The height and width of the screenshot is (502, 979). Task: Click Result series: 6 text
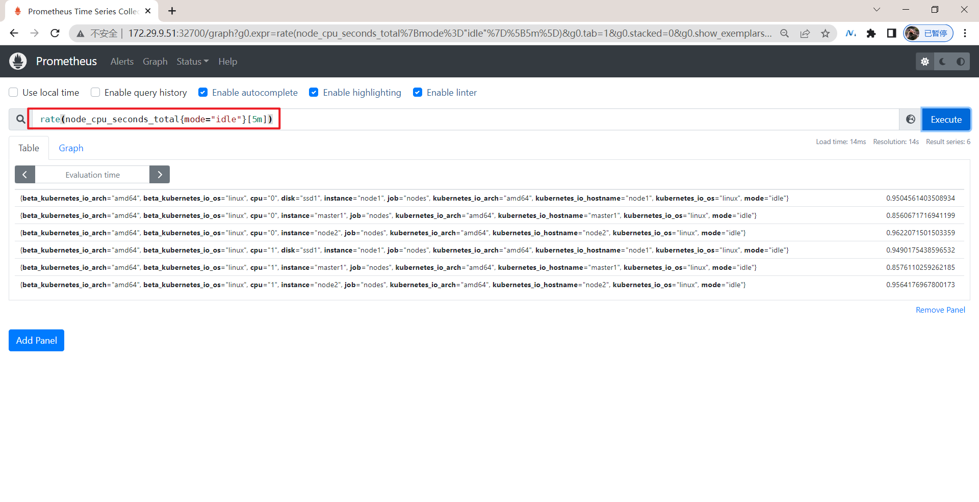point(948,142)
